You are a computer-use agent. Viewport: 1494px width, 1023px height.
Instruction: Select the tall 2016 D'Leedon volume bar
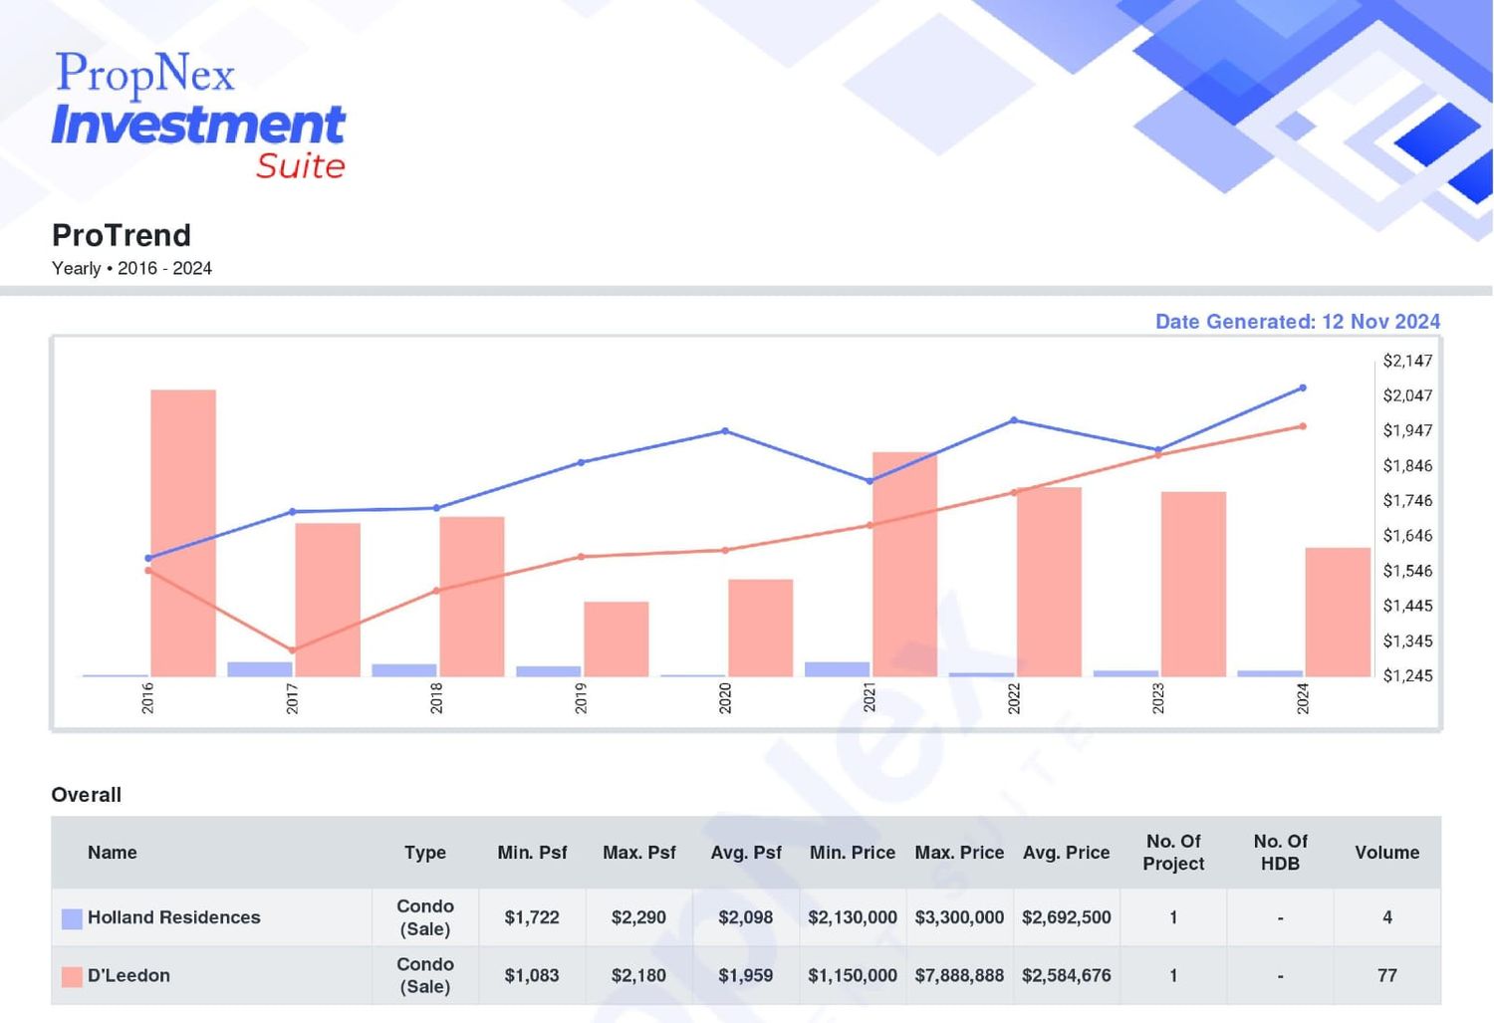[183, 533]
